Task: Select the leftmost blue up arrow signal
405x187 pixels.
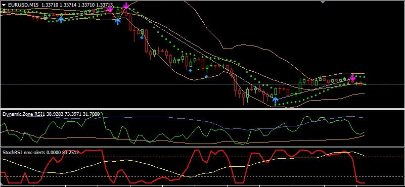Action: (x=61, y=20)
